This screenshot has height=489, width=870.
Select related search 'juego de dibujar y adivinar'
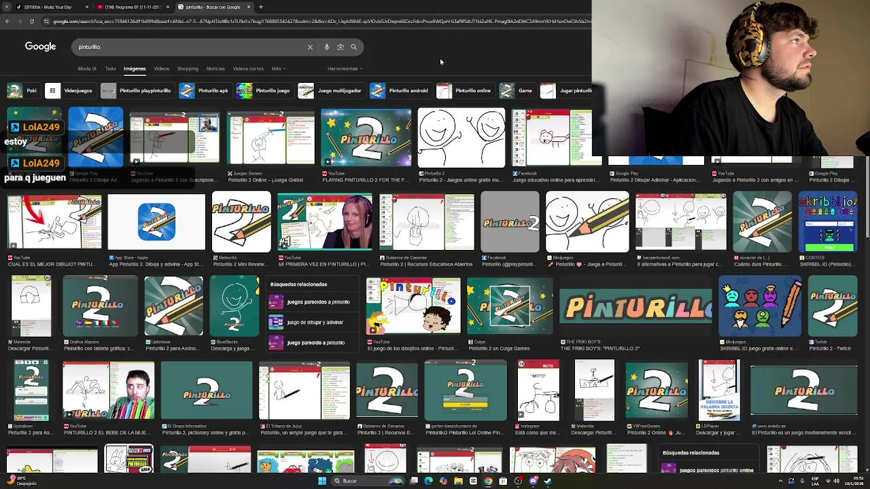pos(311,323)
